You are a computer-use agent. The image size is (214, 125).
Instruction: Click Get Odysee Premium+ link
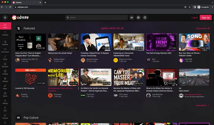(x=193, y=95)
